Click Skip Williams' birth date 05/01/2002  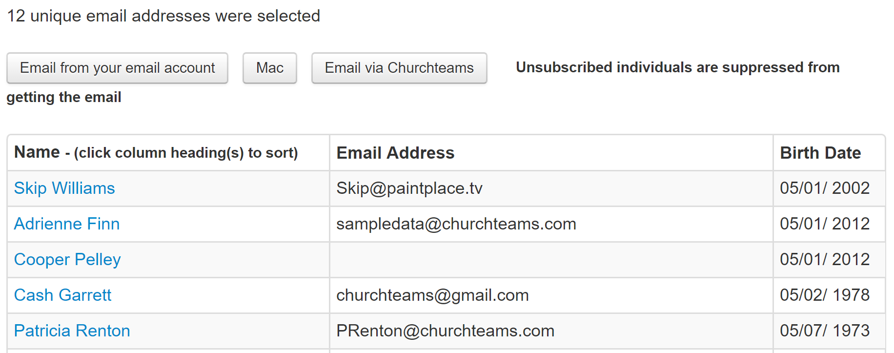824,188
